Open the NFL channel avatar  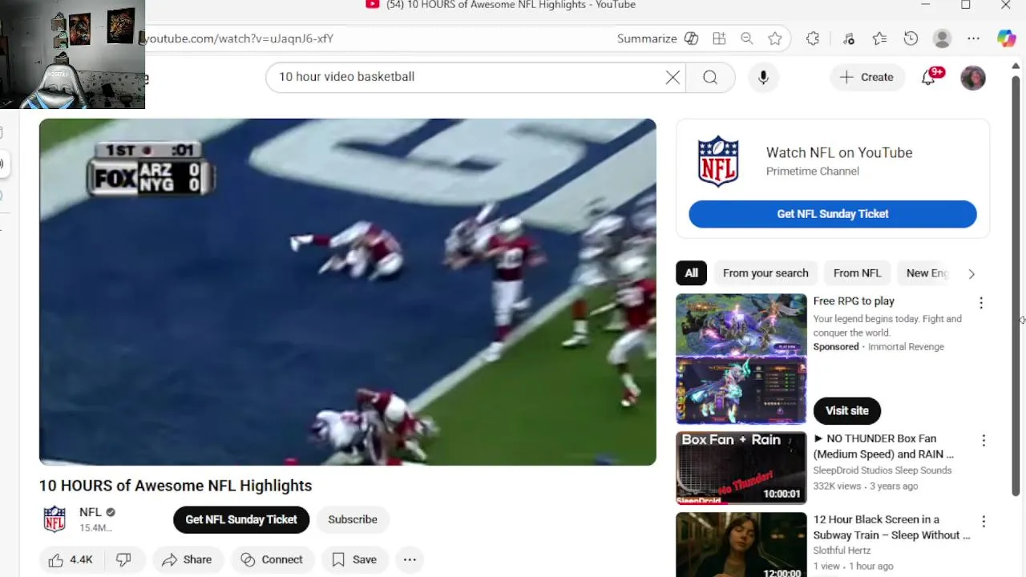[55, 519]
